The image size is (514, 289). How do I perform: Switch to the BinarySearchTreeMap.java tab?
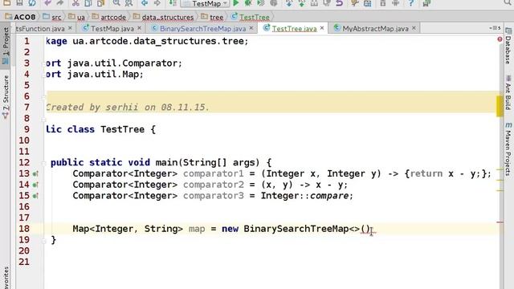point(202,29)
